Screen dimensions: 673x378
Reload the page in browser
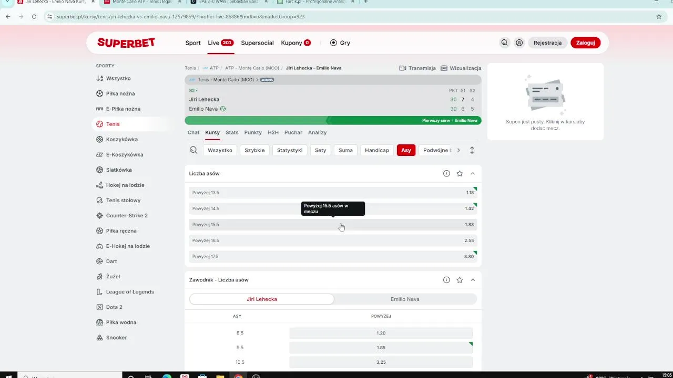click(34, 17)
